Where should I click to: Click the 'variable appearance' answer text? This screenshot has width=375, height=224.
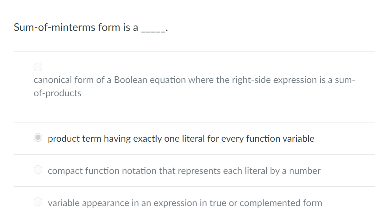tap(185, 203)
